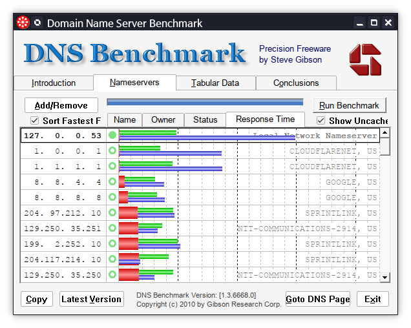Click the Copy button
411x328 pixels.
37,299
